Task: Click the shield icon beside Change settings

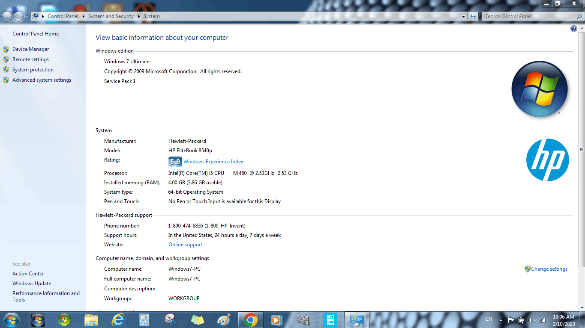Action: pyautogui.click(x=528, y=269)
